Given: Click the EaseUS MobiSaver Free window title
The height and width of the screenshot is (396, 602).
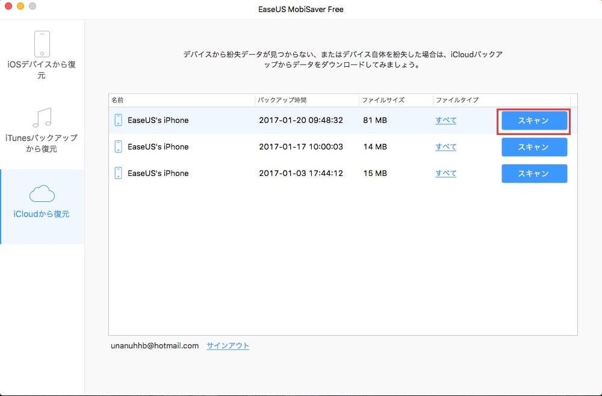Looking at the screenshot, I should point(301,9).
